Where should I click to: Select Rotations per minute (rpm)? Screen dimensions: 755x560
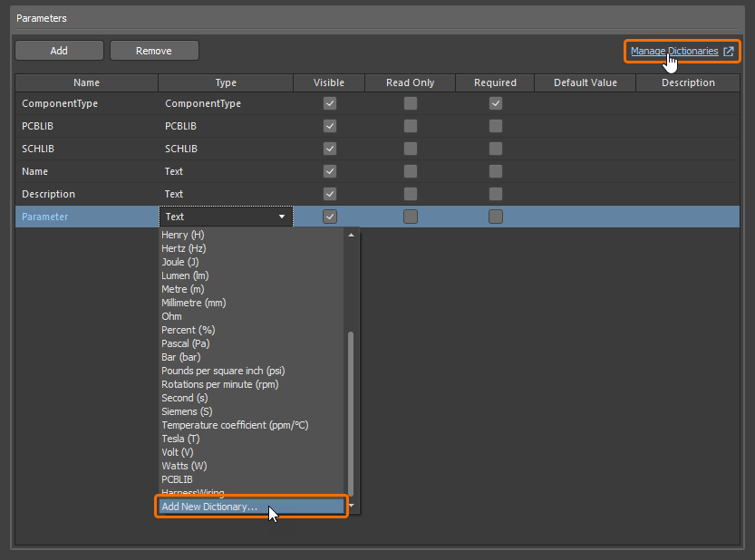point(219,384)
